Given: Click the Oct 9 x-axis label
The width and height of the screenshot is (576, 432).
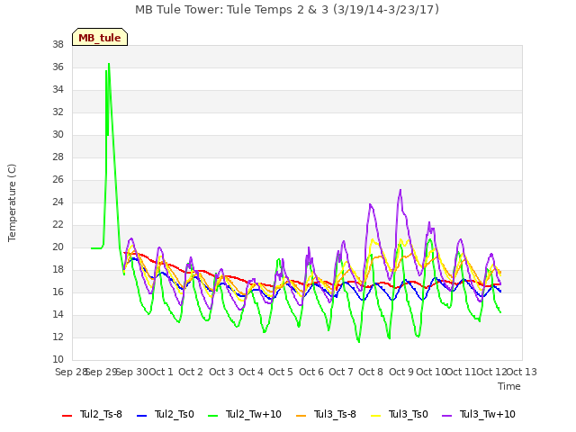Looking at the screenshot, I should 401,372.
